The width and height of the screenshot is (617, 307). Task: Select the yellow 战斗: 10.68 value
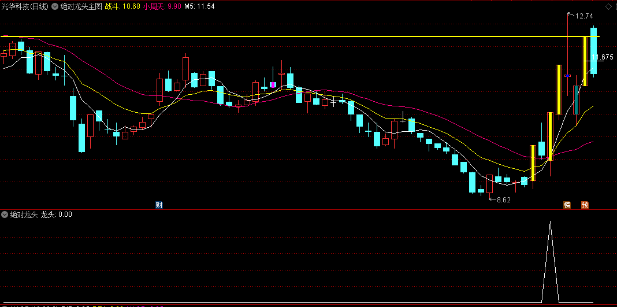[x=122, y=6]
